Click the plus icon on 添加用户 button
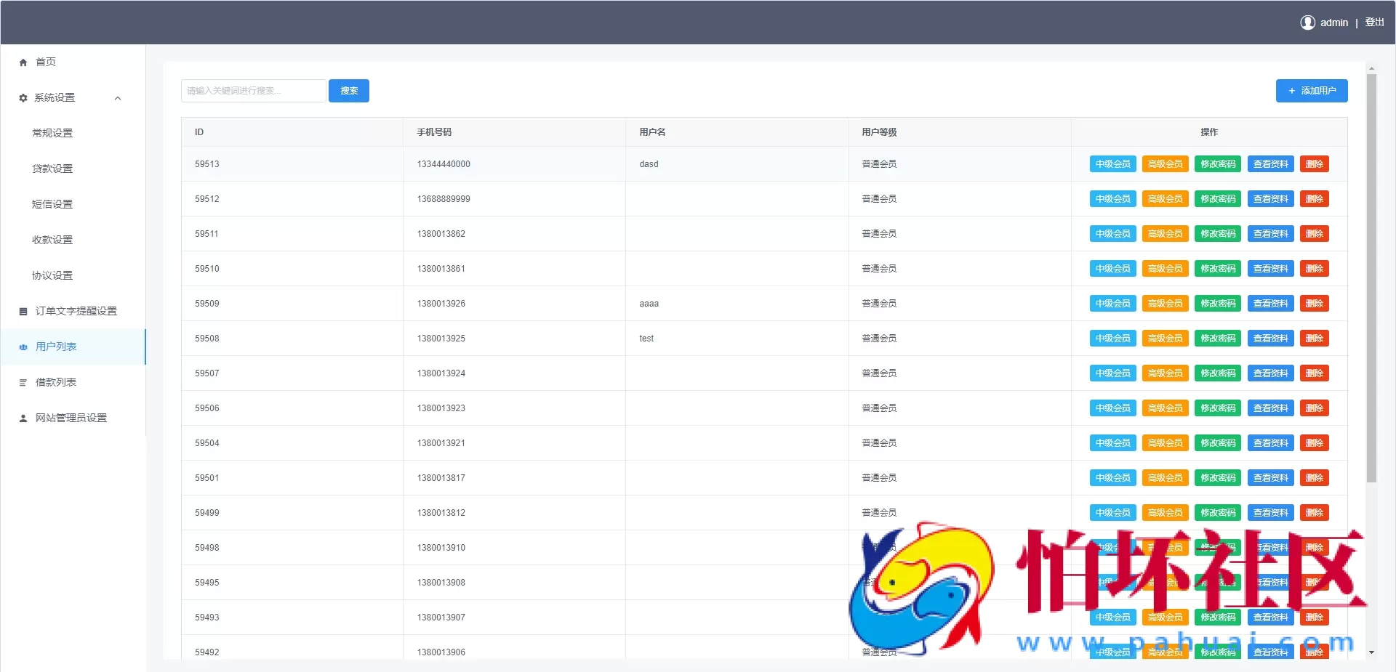This screenshot has height=672, width=1396. click(1292, 91)
